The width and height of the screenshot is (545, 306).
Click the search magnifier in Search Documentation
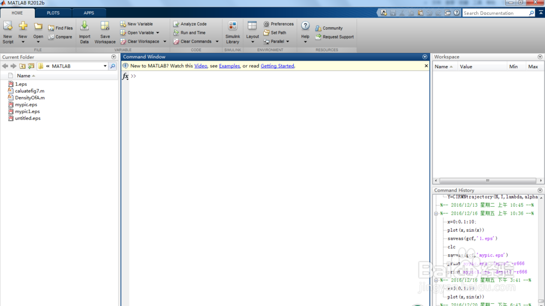click(531, 13)
